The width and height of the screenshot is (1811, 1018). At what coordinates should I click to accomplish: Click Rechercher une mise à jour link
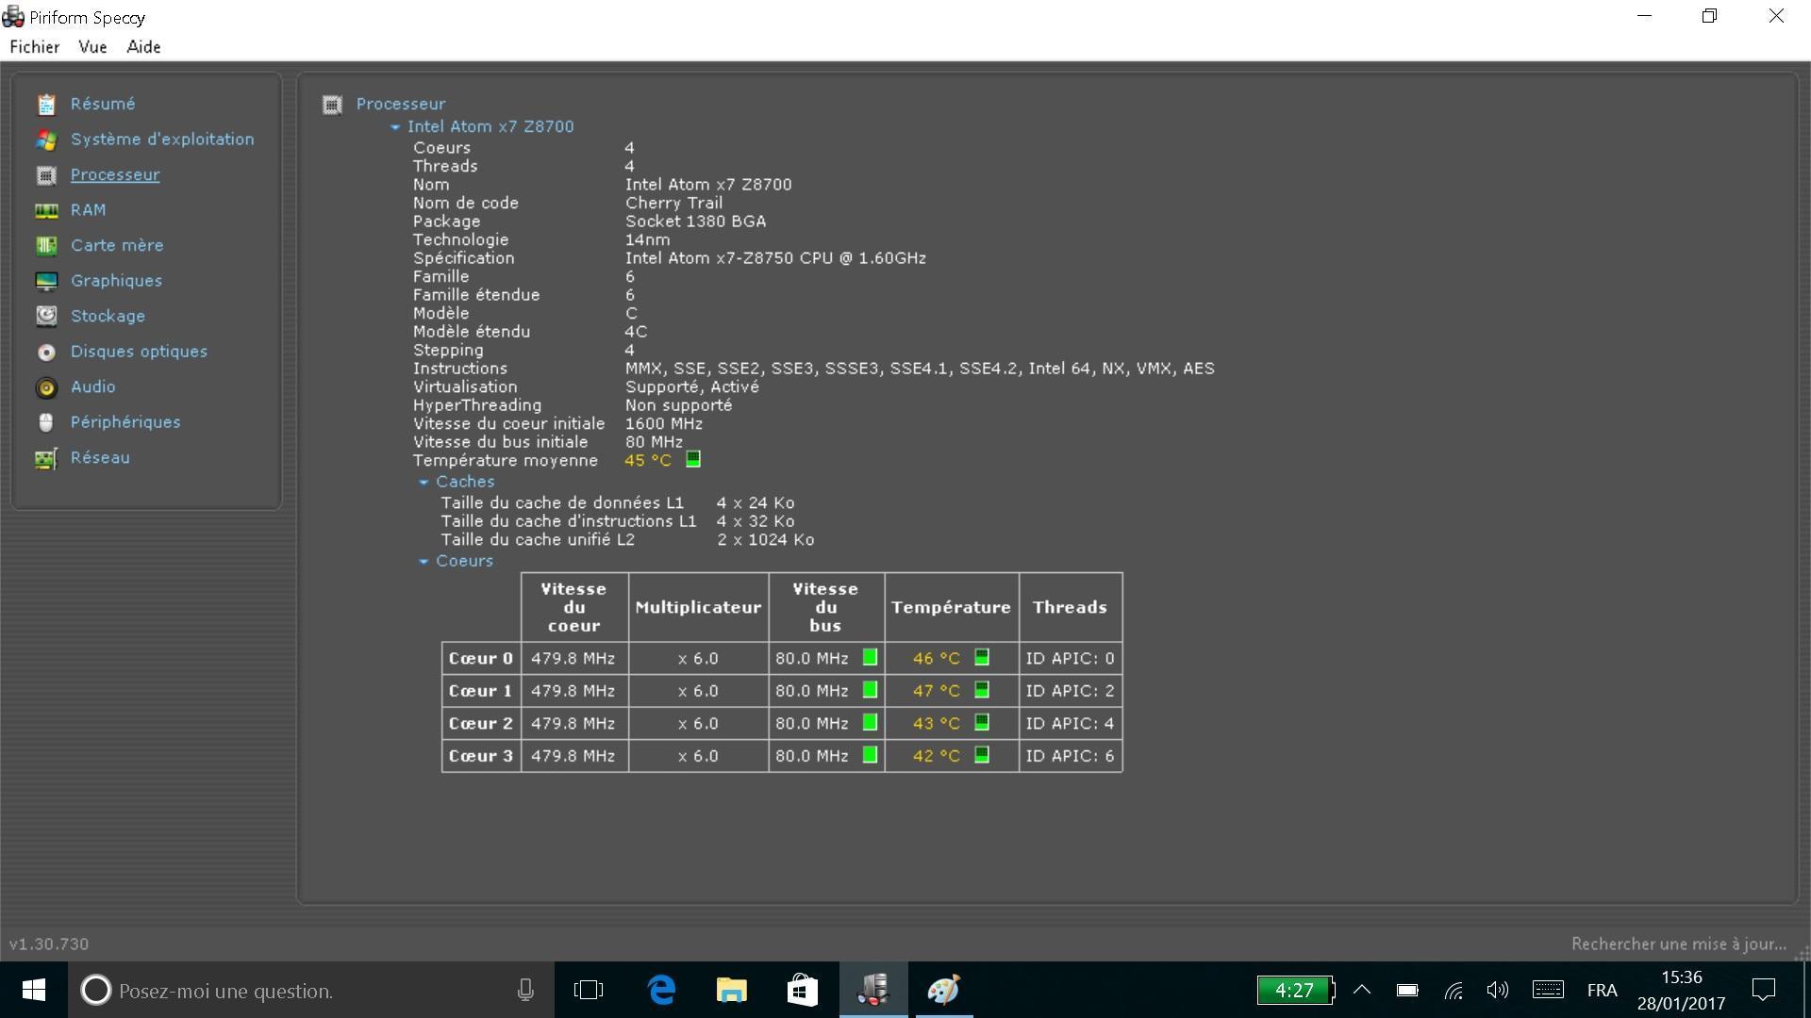(1678, 944)
